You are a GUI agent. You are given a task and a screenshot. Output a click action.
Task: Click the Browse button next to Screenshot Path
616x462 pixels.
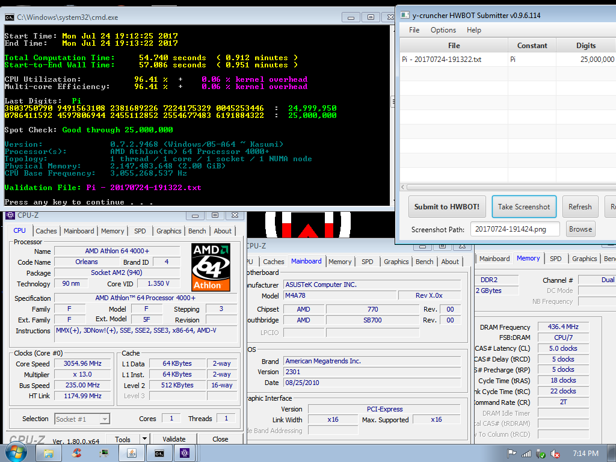(x=581, y=229)
